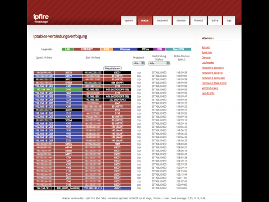
Task: Click the purple VPN legend swatch
Action: pos(160,49)
